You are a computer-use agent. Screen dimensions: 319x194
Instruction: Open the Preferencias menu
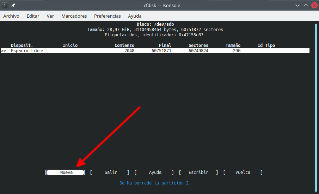point(107,16)
